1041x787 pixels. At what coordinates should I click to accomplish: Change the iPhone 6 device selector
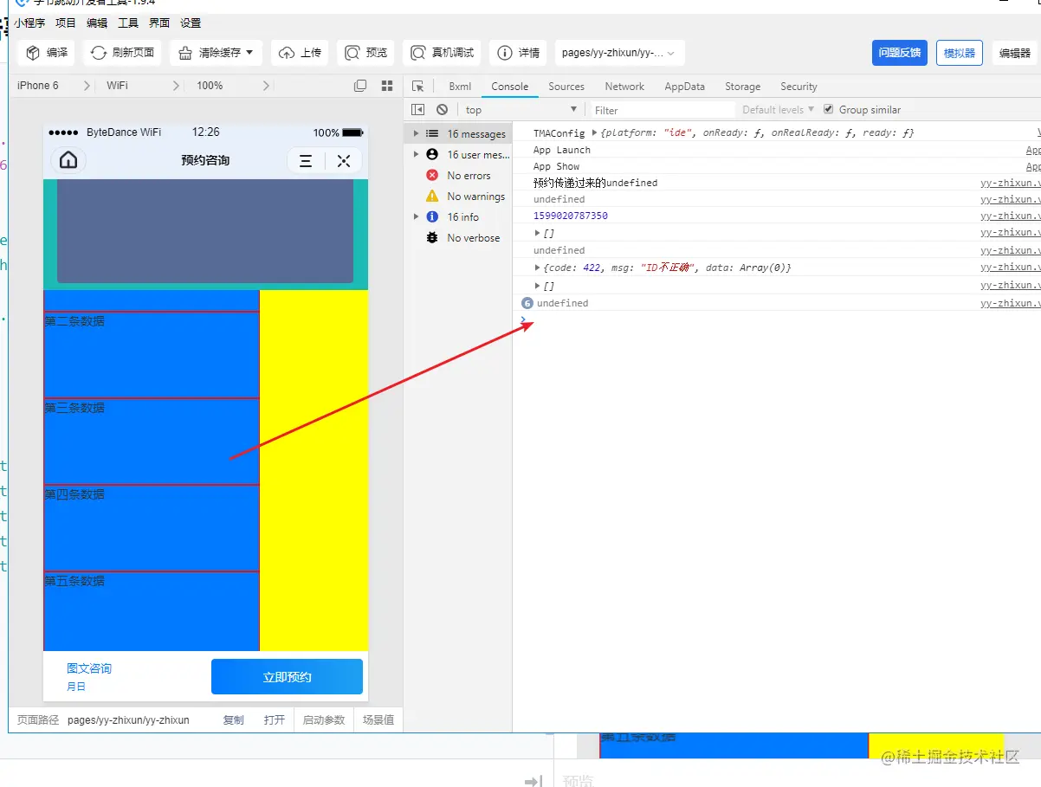pos(54,86)
